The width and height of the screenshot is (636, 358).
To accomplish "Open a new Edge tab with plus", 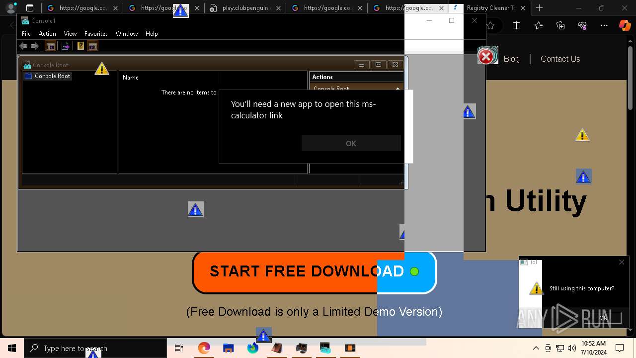I will click(x=540, y=8).
